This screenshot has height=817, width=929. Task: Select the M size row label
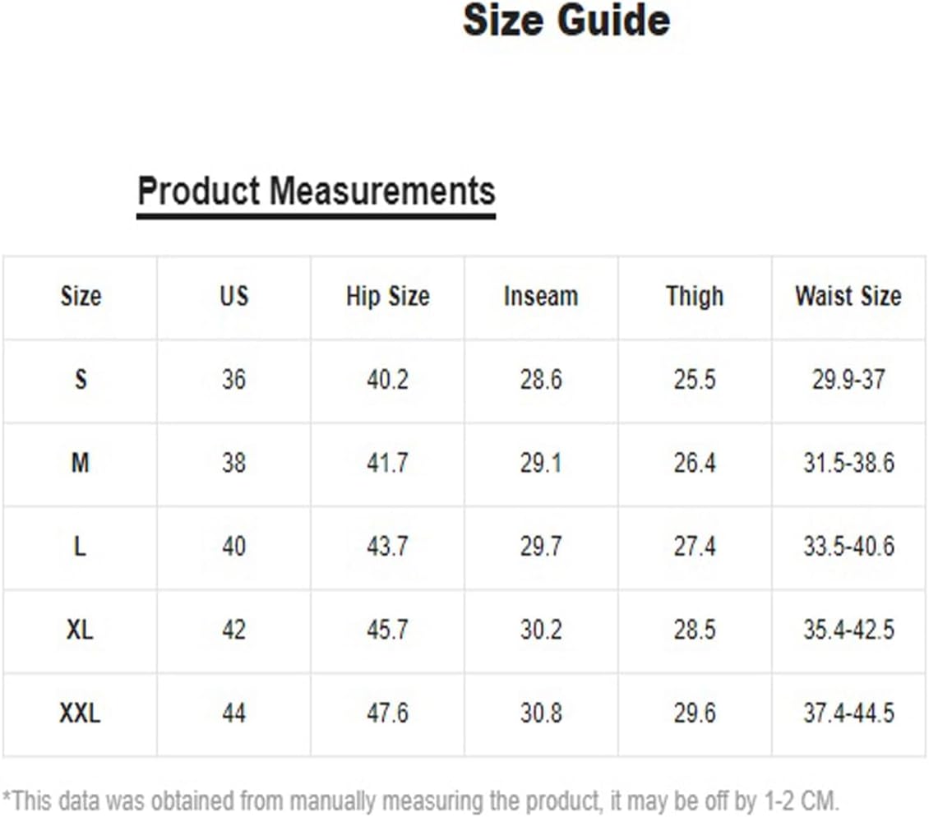(81, 463)
